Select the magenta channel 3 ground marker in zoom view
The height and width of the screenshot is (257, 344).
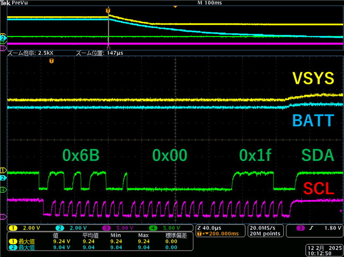point(3,217)
